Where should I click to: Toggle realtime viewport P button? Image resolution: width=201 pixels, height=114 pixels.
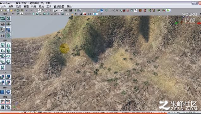pyautogui.click(x=18, y=14)
